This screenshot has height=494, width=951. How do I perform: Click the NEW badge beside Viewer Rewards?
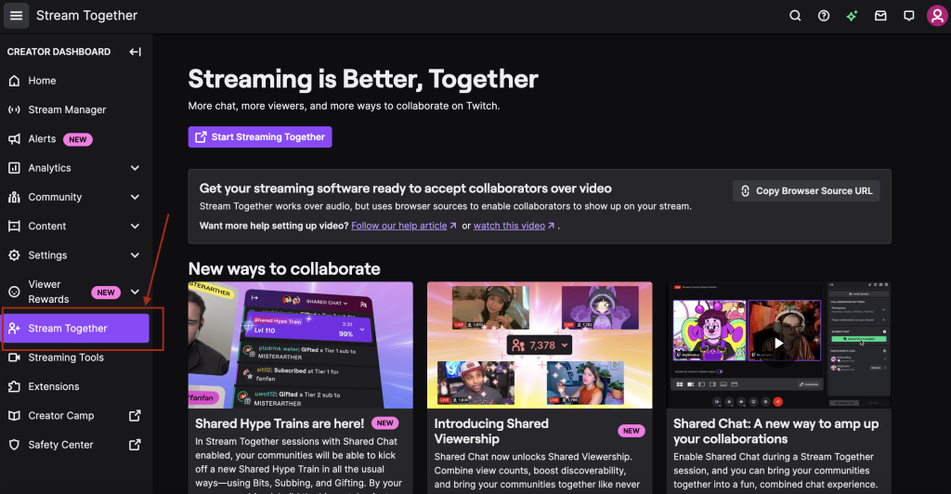[x=106, y=292]
